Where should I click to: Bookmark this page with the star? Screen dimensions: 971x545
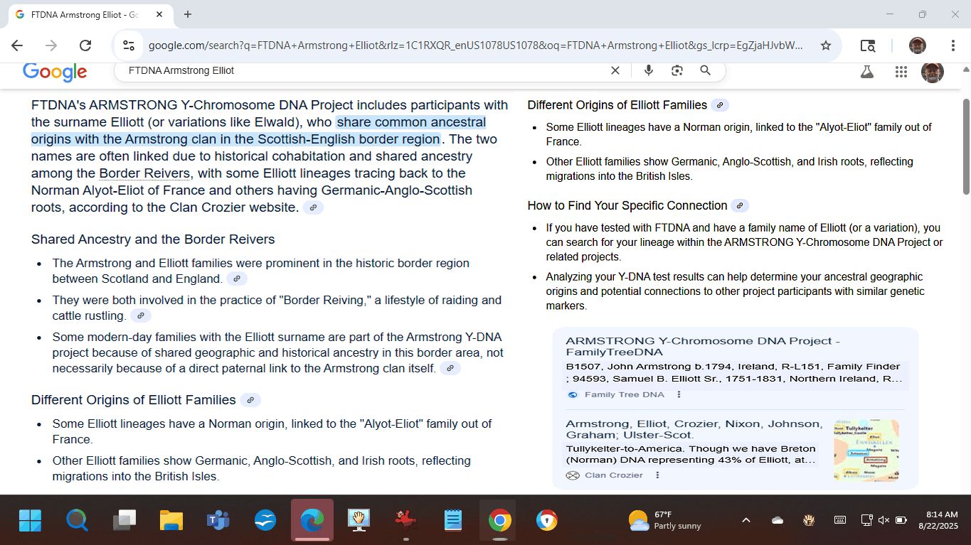coord(825,45)
